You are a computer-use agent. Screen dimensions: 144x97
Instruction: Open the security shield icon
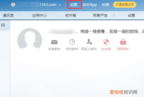point(106,42)
